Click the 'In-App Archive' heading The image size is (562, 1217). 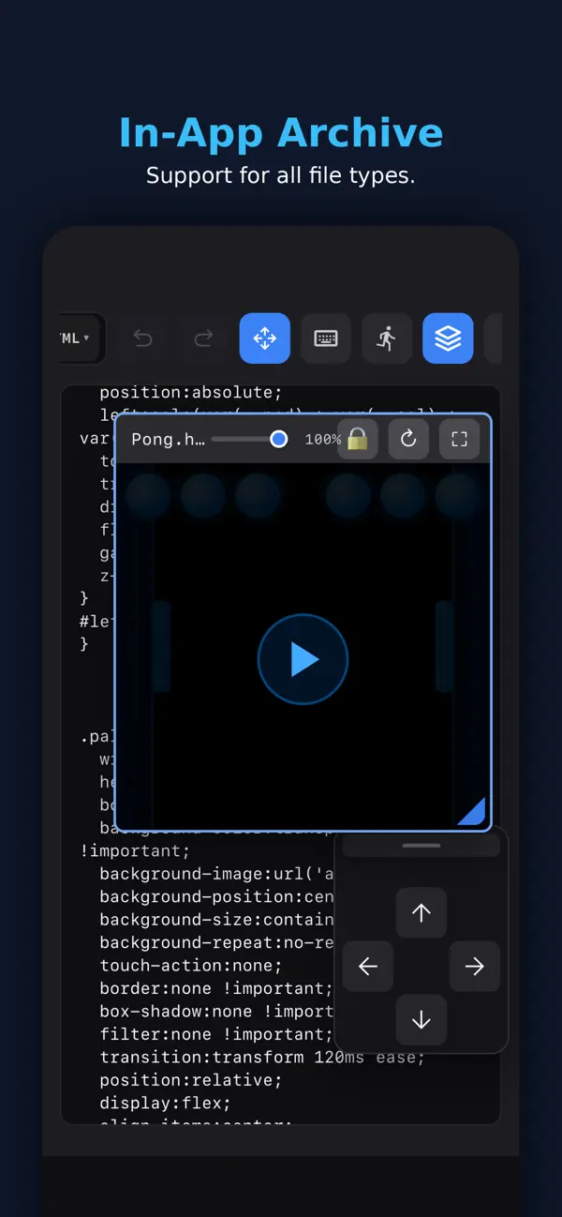pyautogui.click(x=281, y=133)
